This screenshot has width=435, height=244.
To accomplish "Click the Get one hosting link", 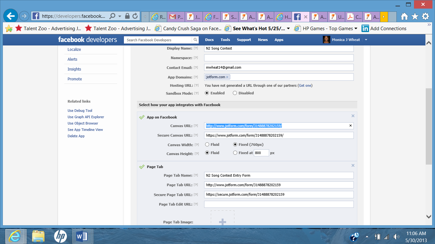I will point(305,85).
